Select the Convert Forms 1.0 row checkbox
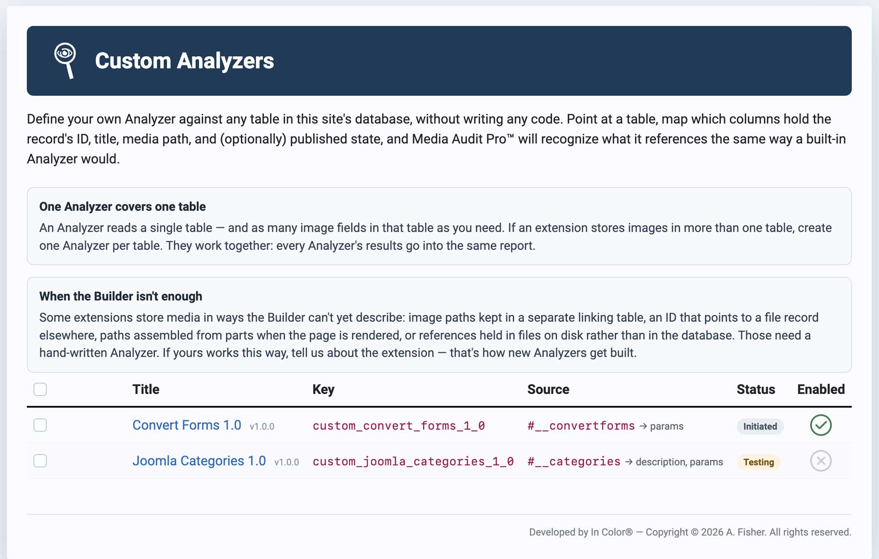The width and height of the screenshot is (879, 559). tap(40, 425)
